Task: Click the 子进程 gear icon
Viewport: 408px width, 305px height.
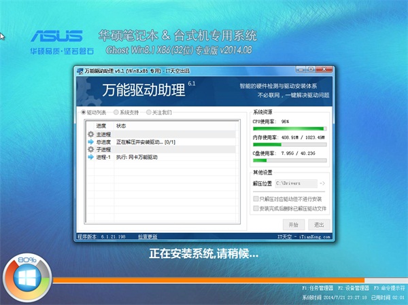Action: pos(90,149)
